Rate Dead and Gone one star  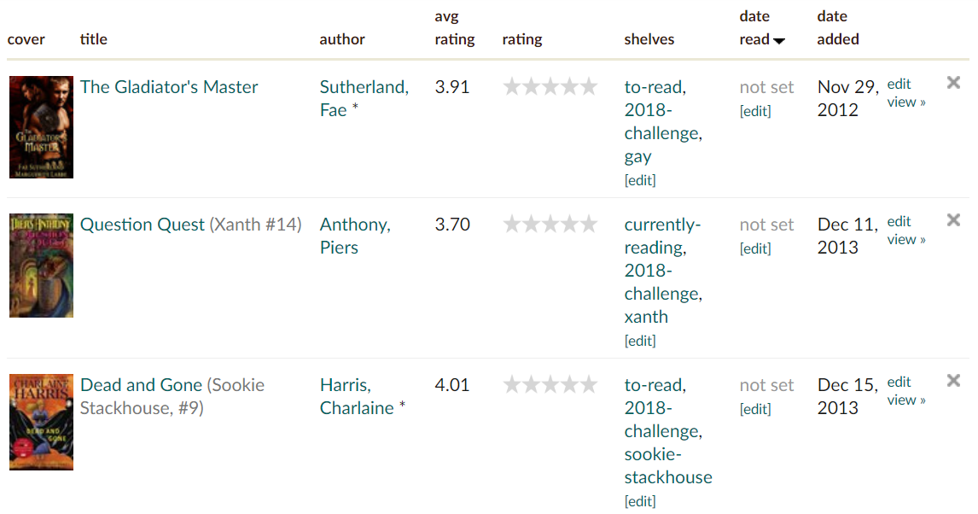(512, 384)
